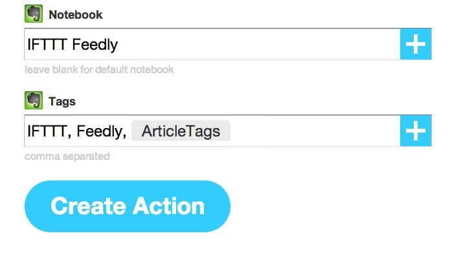The image size is (463, 273).
Task: Place cursor on 'IFTTT,' in Tags field
Action: [49, 131]
